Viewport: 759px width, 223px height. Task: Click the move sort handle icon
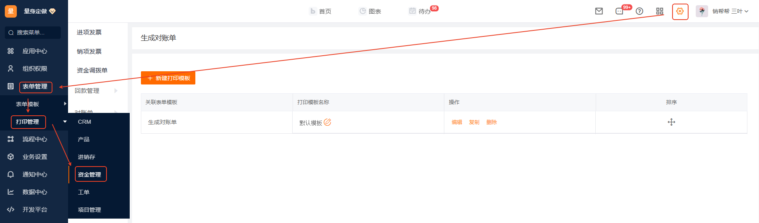(671, 122)
